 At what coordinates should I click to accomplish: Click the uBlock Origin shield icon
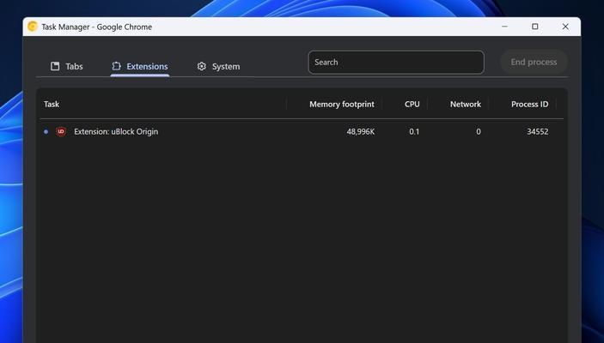point(61,131)
